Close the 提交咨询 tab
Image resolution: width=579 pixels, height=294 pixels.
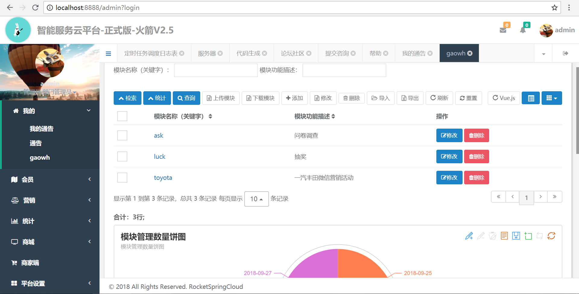click(353, 53)
